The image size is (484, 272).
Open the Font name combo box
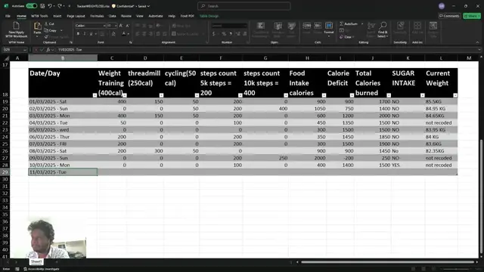click(x=90, y=26)
